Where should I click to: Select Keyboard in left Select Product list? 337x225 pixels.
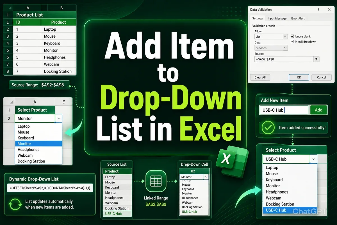click(38, 138)
